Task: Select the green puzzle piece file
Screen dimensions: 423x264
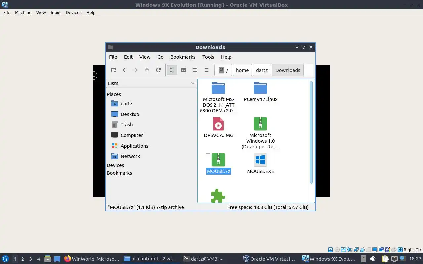Action: (x=218, y=196)
